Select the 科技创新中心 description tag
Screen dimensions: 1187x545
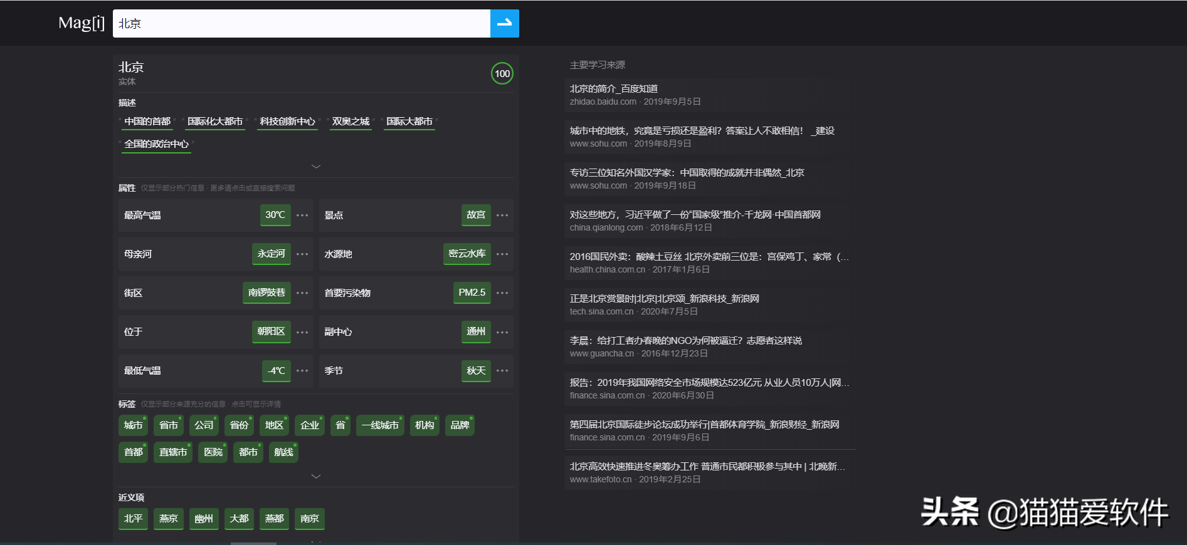287,122
